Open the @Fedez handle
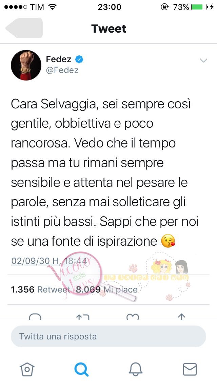This screenshot has width=217, height=386. tap(62, 70)
